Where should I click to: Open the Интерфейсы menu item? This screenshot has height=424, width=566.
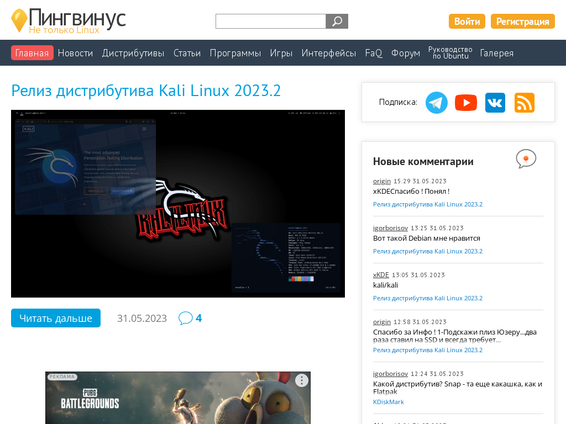329,53
